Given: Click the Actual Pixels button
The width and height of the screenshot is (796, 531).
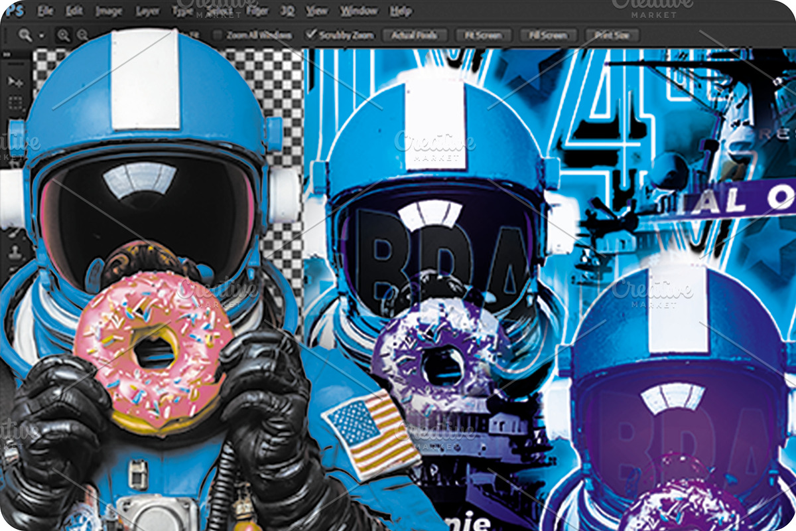Looking at the screenshot, I should (415, 35).
